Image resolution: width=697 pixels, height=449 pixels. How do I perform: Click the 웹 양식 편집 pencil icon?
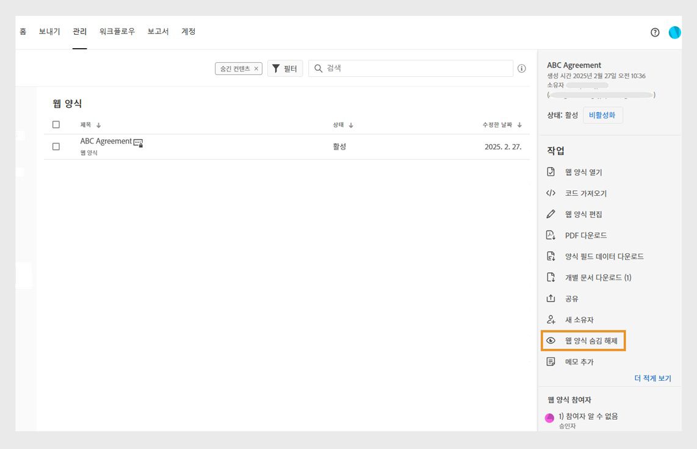[551, 214]
